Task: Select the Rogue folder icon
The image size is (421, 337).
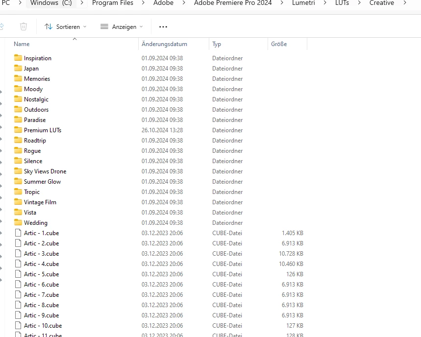Action: coord(18,150)
